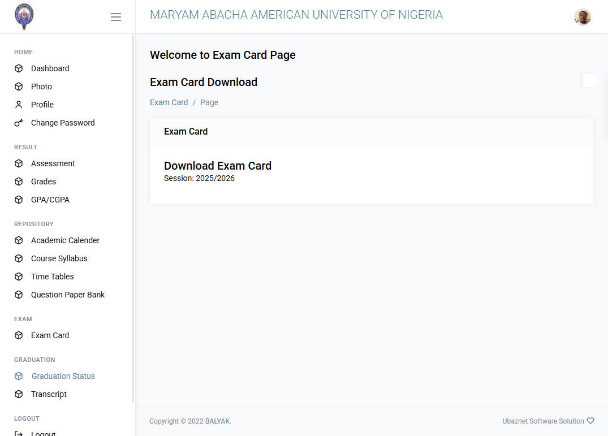Click the Academic Calender cube icon

[19, 240]
